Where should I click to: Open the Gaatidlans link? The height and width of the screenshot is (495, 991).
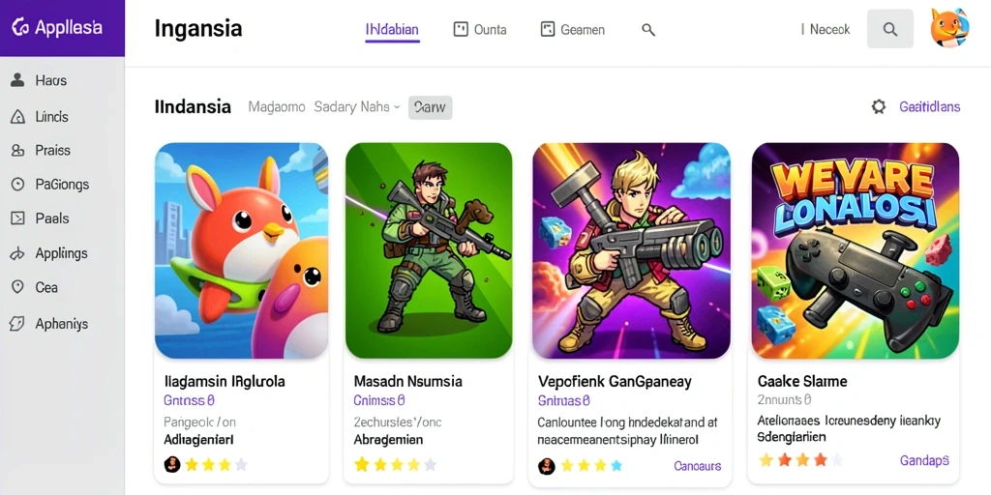(930, 106)
